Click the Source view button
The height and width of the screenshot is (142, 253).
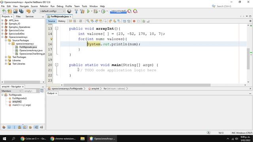pos(51,21)
